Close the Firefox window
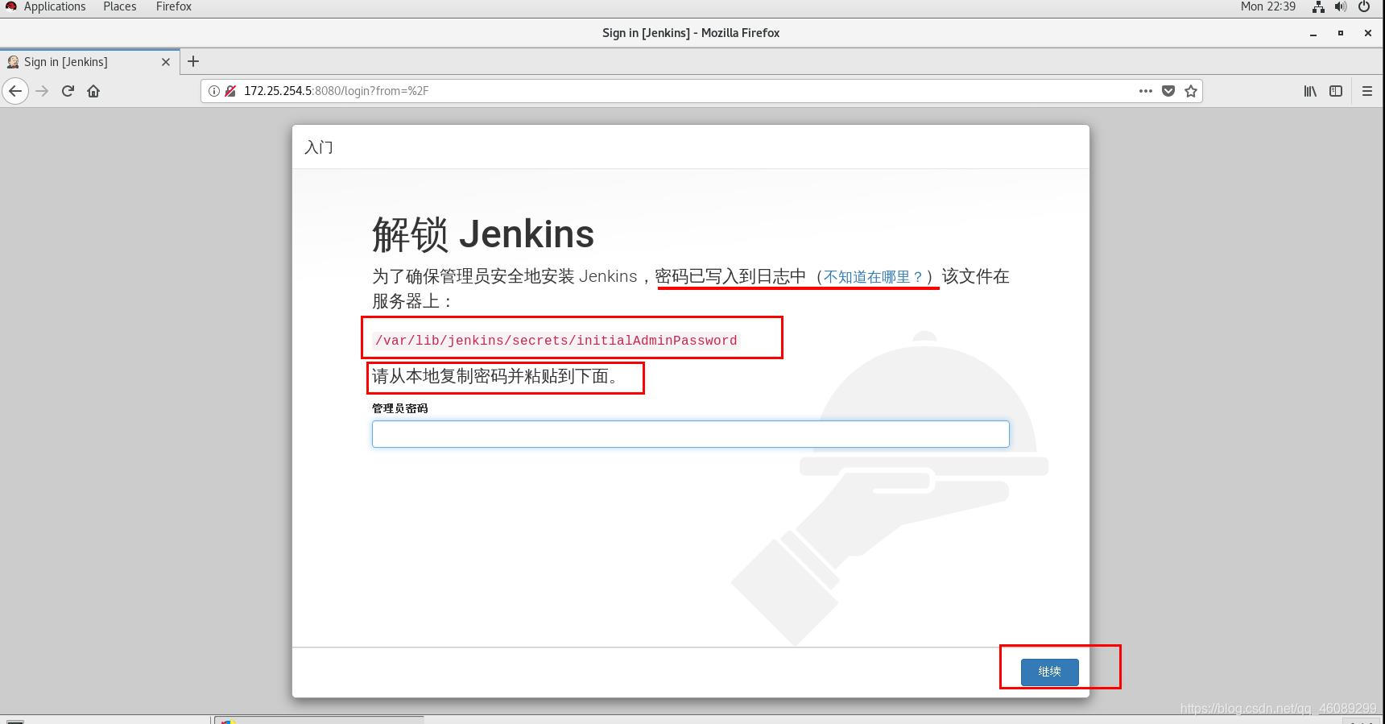 [x=1367, y=33]
